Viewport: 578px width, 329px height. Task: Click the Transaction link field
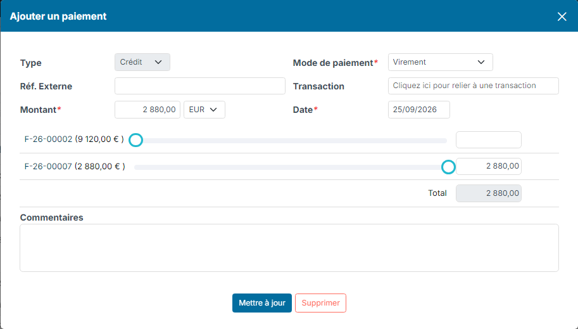tap(474, 86)
